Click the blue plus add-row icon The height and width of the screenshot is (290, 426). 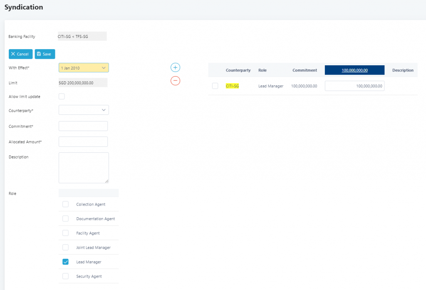tap(175, 67)
